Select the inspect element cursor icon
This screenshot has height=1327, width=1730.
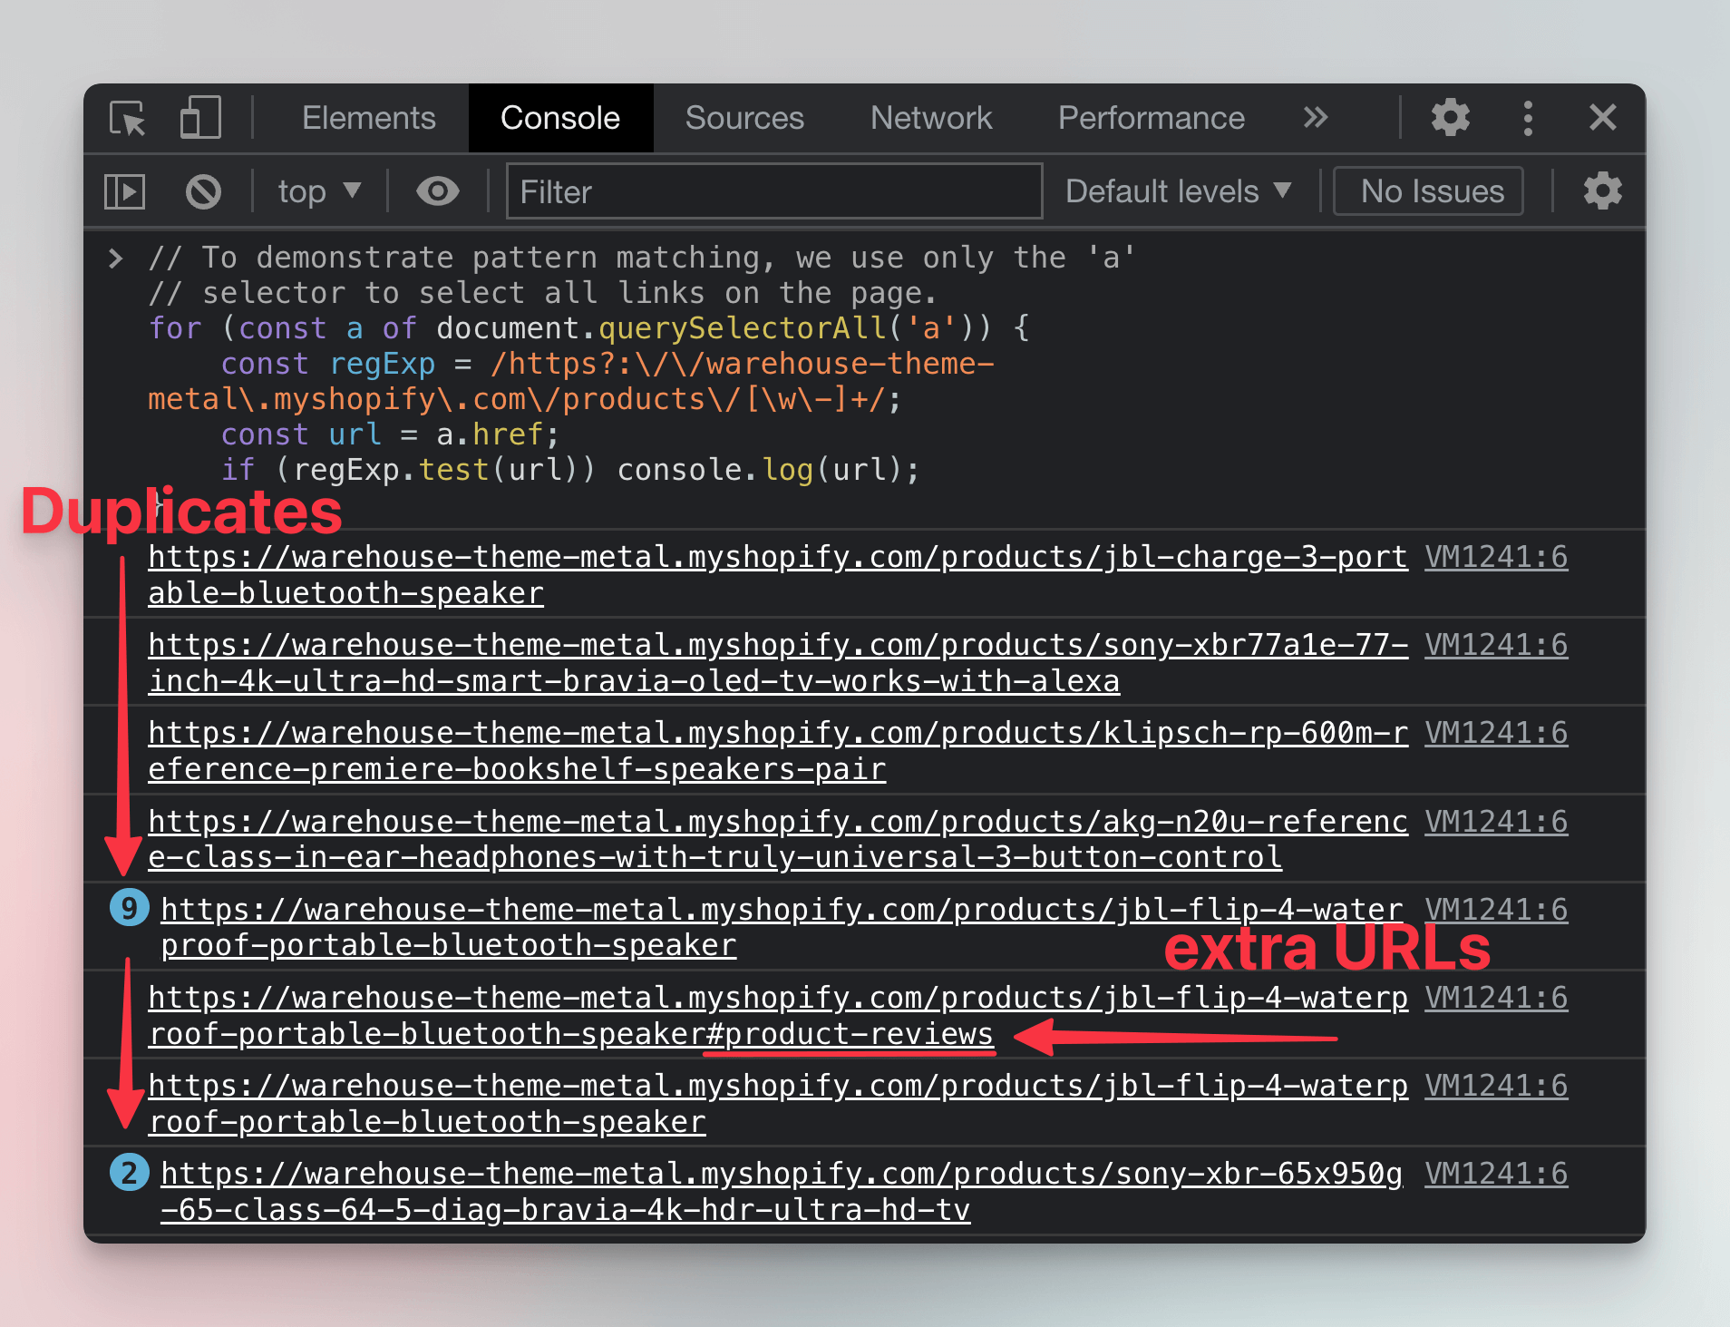tap(127, 118)
